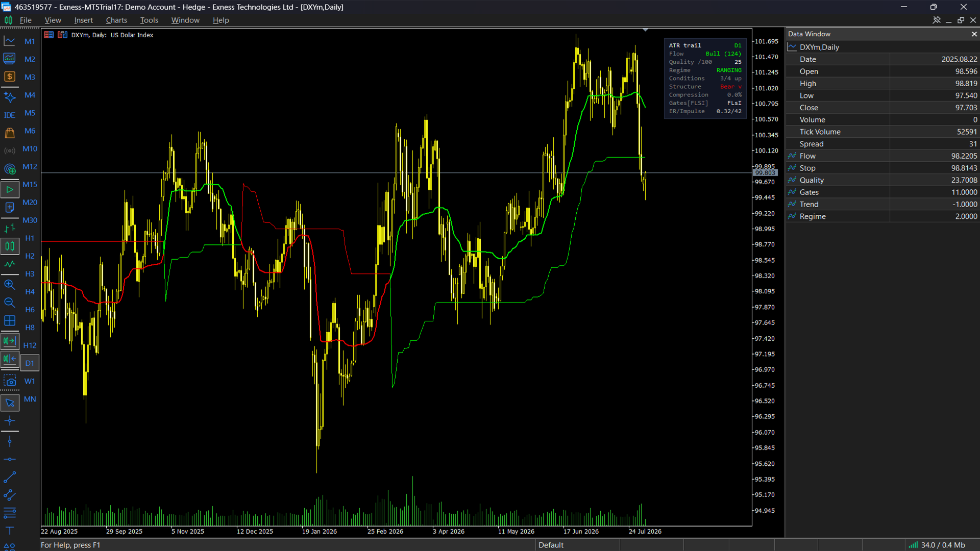Open the Market Watch line-chart icon

(x=10, y=41)
